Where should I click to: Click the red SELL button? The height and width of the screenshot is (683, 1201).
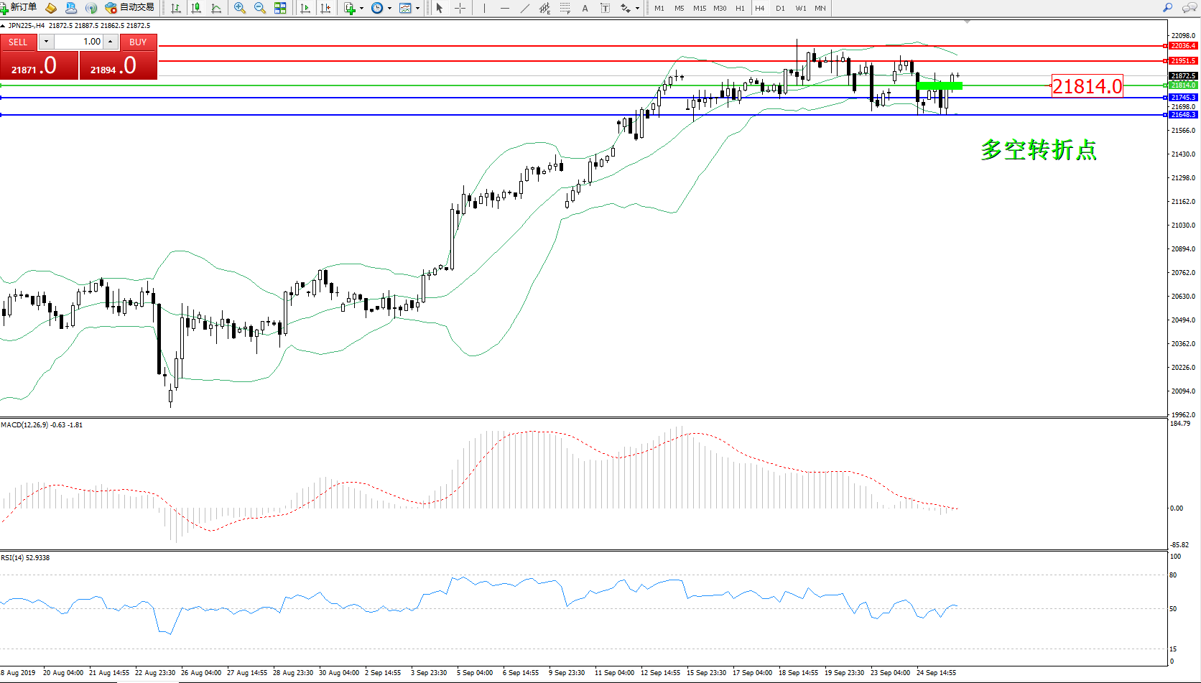[x=18, y=42]
